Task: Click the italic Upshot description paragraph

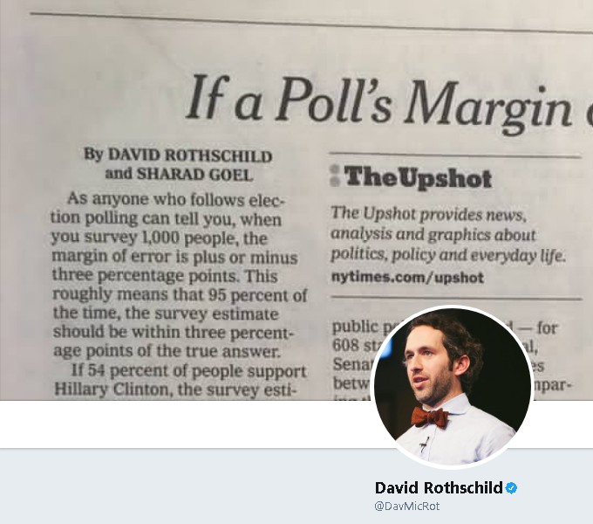Action: (447, 235)
